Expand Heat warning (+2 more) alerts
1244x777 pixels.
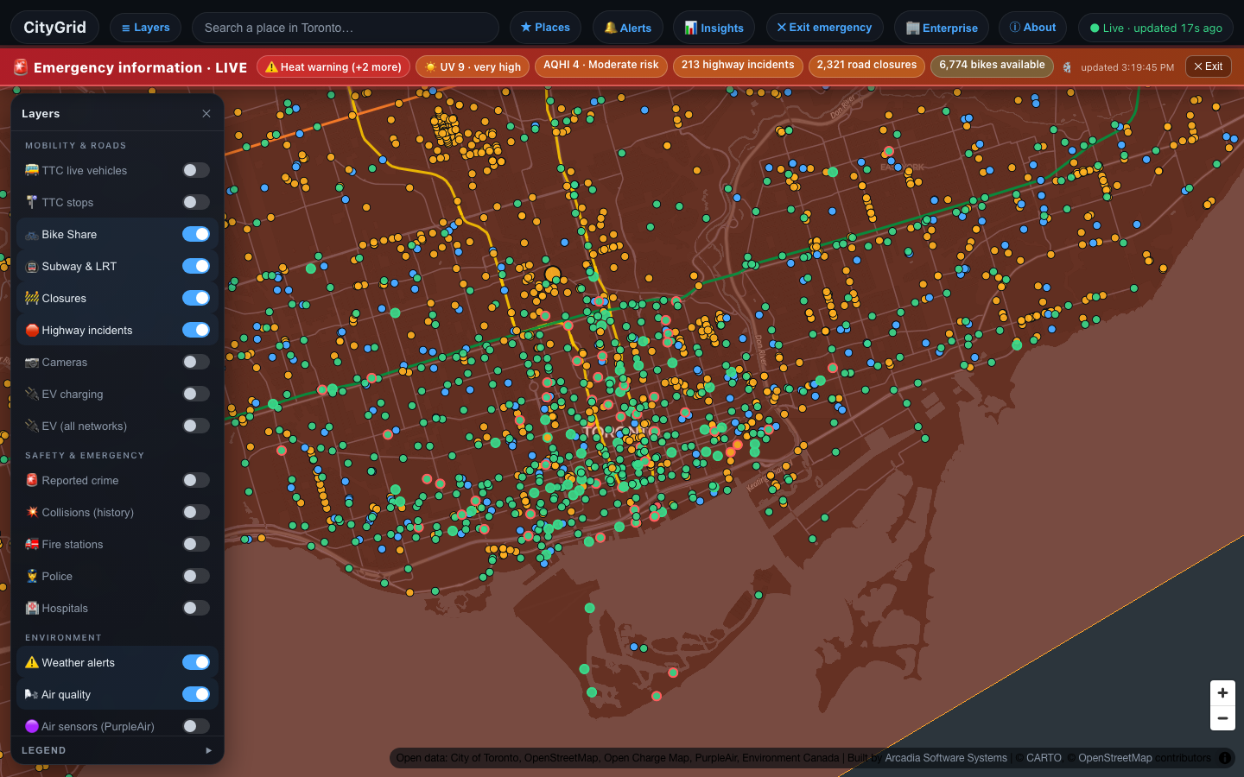click(333, 66)
